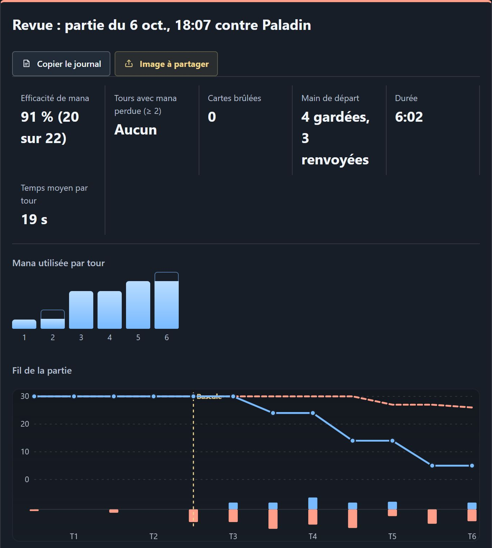The width and height of the screenshot is (492, 548).
Task: Click the share icon in Image à partager
Action: pyautogui.click(x=129, y=64)
